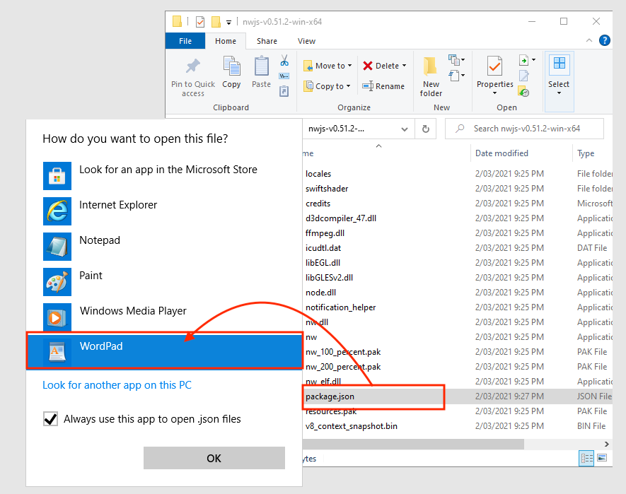
Task: Select nw_100_percent.pak file
Action: click(343, 352)
